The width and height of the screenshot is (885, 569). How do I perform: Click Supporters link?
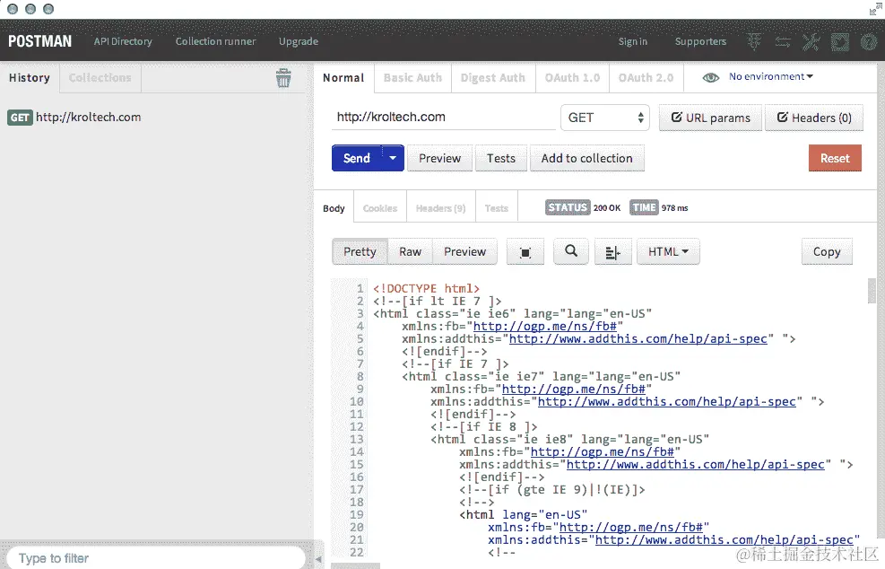point(700,41)
